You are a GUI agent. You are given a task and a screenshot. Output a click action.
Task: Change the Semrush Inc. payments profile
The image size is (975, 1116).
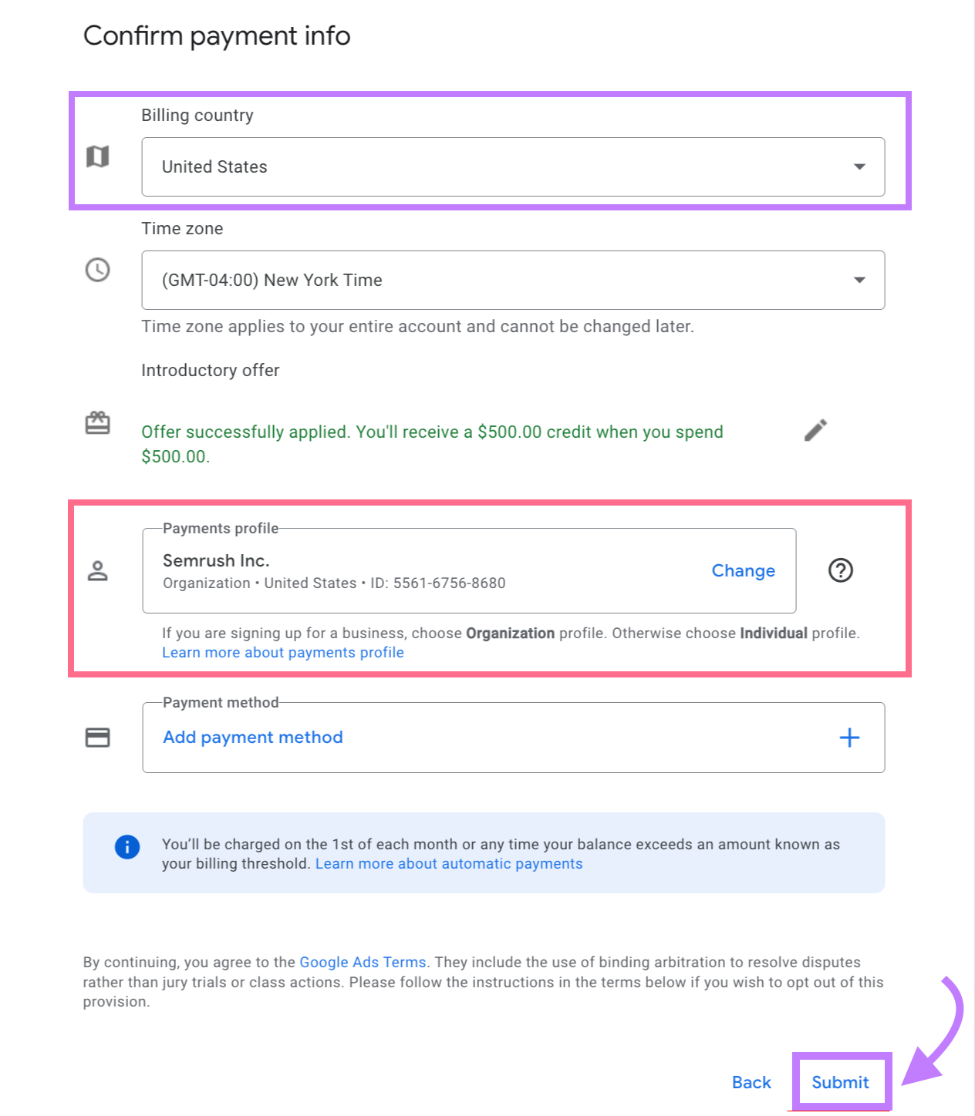pyautogui.click(x=742, y=571)
